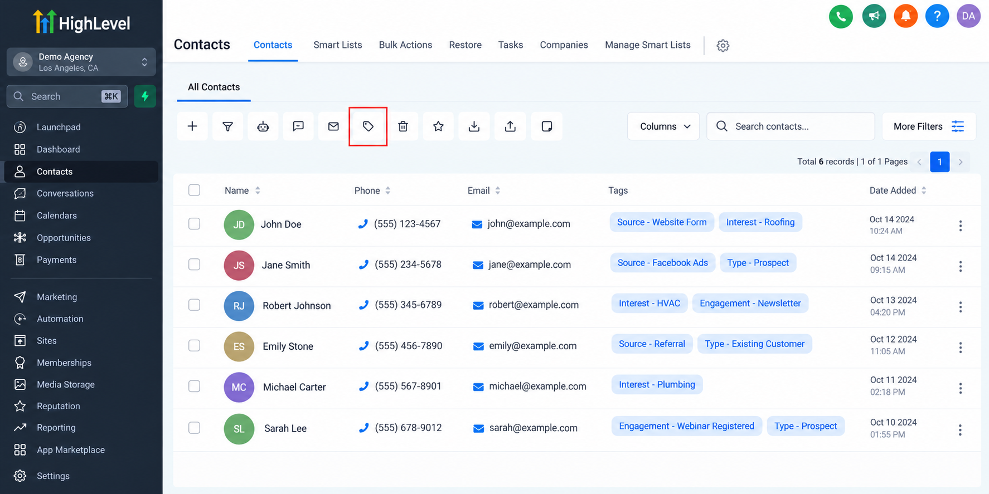
Task: Toggle the select all contacts checkbox
Action: (x=194, y=190)
